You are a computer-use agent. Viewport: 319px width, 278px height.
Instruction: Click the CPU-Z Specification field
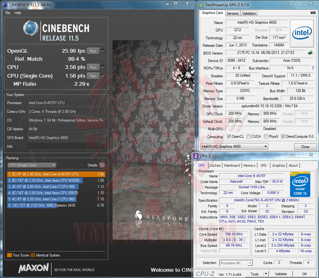pyautogui.click(x=266, y=200)
